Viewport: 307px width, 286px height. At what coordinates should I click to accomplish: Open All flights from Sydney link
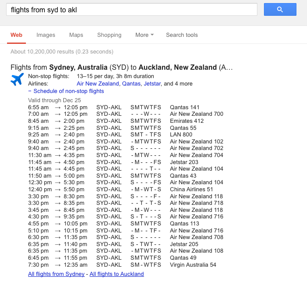coord(56,274)
